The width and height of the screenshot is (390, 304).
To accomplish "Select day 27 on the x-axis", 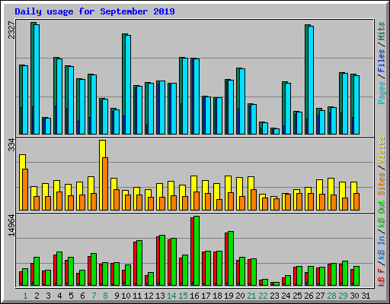I will 320,296.
